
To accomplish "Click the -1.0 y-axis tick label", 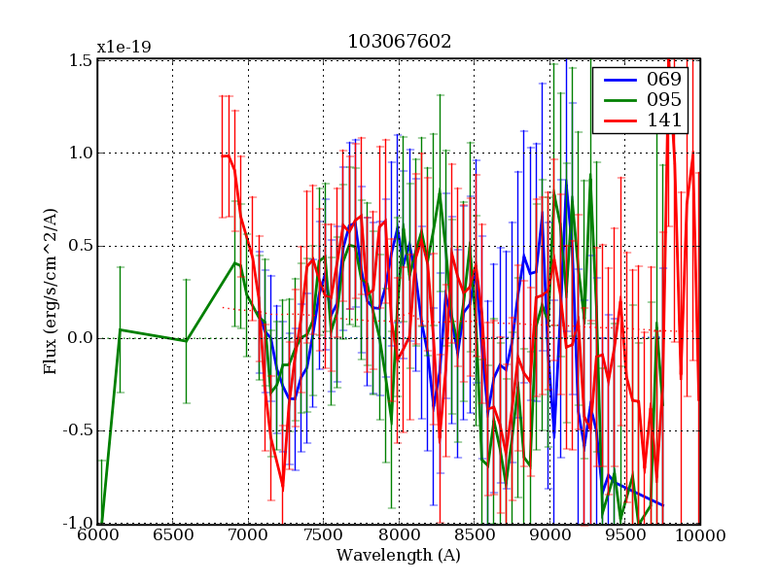I will [78, 524].
